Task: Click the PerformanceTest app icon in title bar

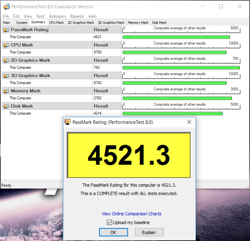Action: (x=6, y=7)
